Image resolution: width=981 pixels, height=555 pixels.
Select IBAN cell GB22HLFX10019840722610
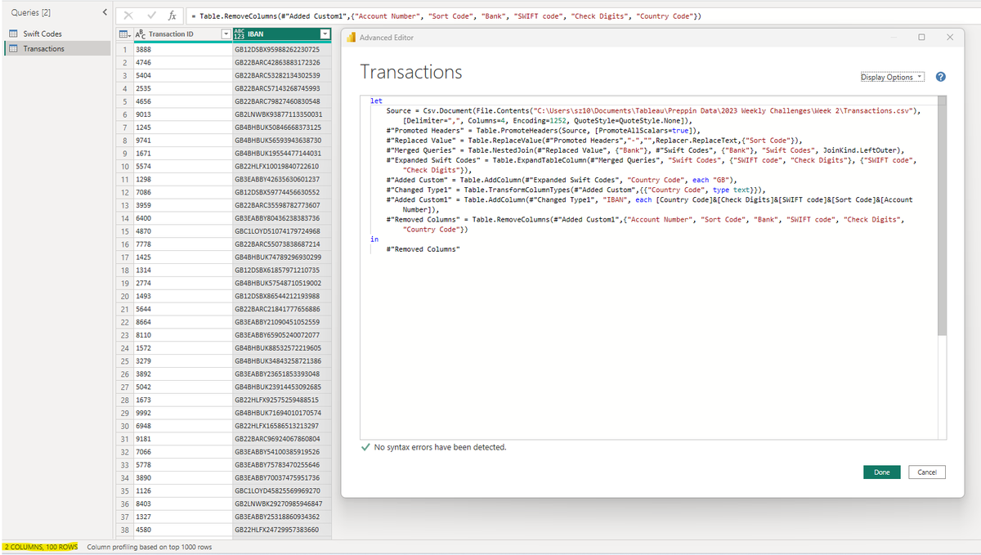pos(281,166)
